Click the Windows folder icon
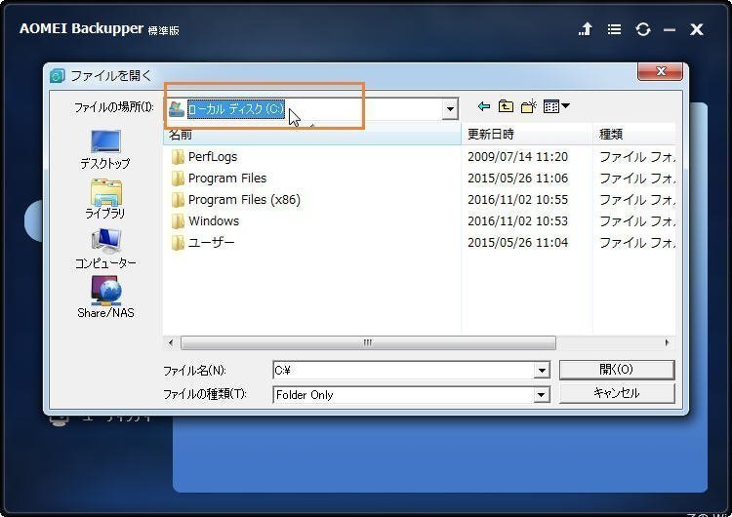 click(178, 221)
